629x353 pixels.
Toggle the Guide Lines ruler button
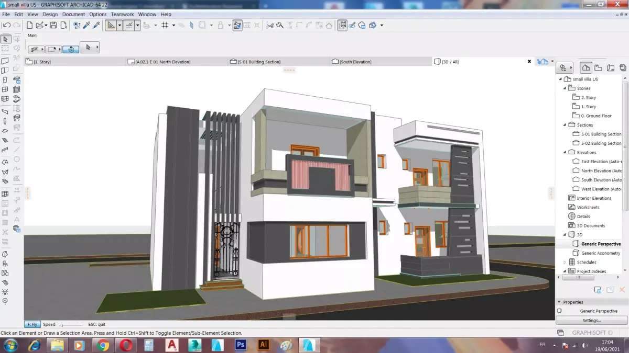(111, 25)
